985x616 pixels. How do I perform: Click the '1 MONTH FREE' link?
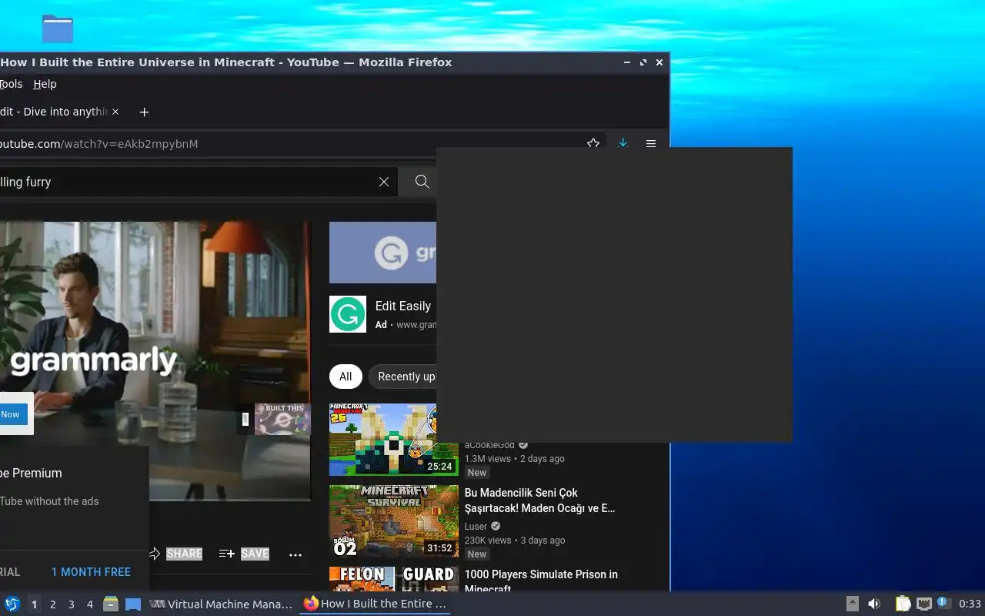point(91,572)
